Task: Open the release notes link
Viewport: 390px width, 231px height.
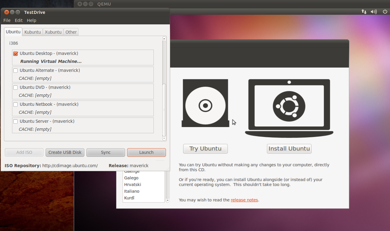Action: tap(244, 200)
